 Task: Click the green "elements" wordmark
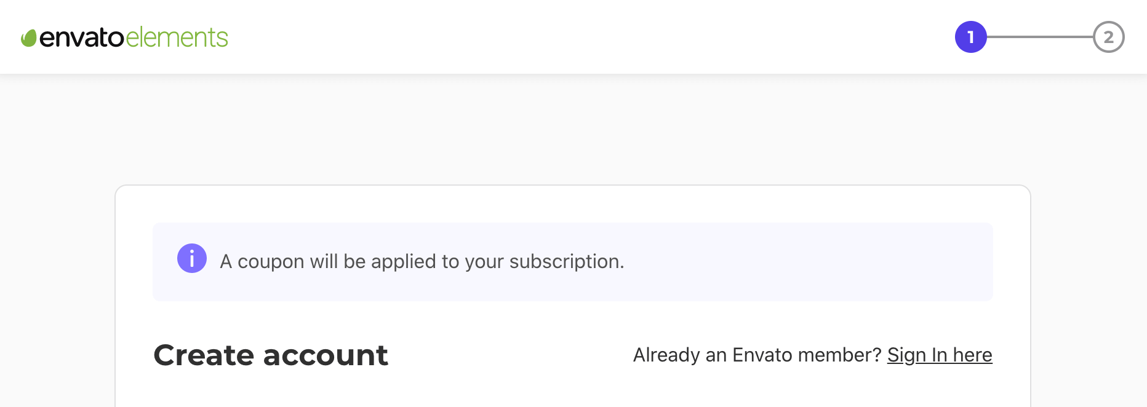click(x=177, y=38)
